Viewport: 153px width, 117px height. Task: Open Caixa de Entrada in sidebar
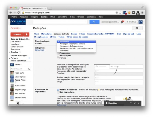20,39
